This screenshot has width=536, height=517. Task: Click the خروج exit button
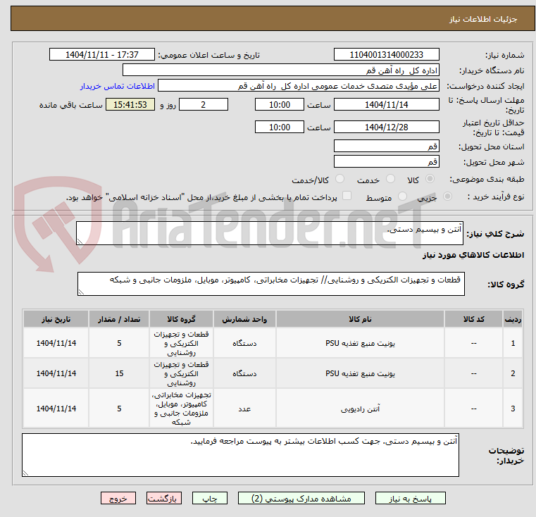[x=118, y=498]
